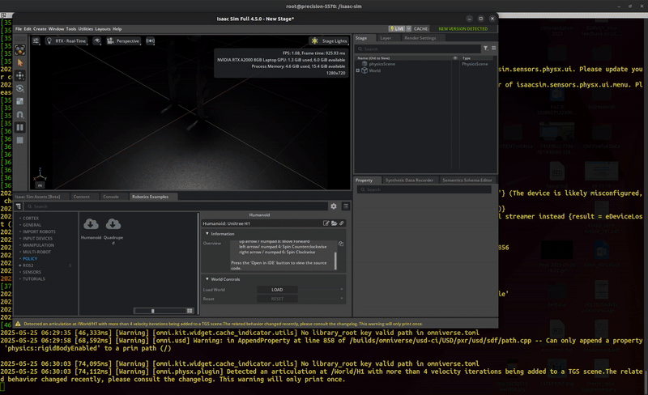The width and height of the screenshot is (648, 395).
Task: Select the arrow selection tool
Action: [x=20, y=62]
